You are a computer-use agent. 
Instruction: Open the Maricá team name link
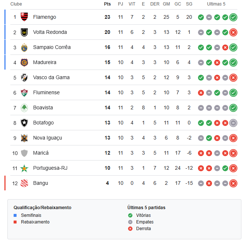[41, 153]
